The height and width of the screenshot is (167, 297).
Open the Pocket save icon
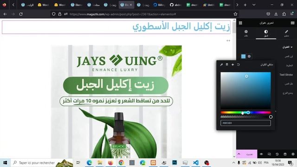[x=268, y=14]
